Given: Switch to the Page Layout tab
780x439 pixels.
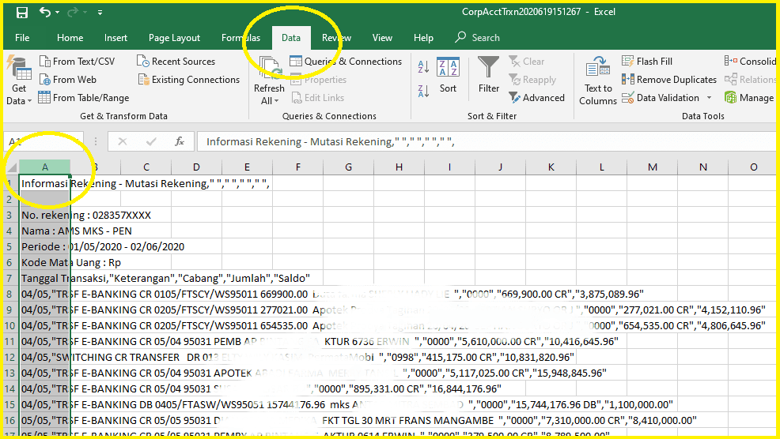Looking at the screenshot, I should click(174, 38).
